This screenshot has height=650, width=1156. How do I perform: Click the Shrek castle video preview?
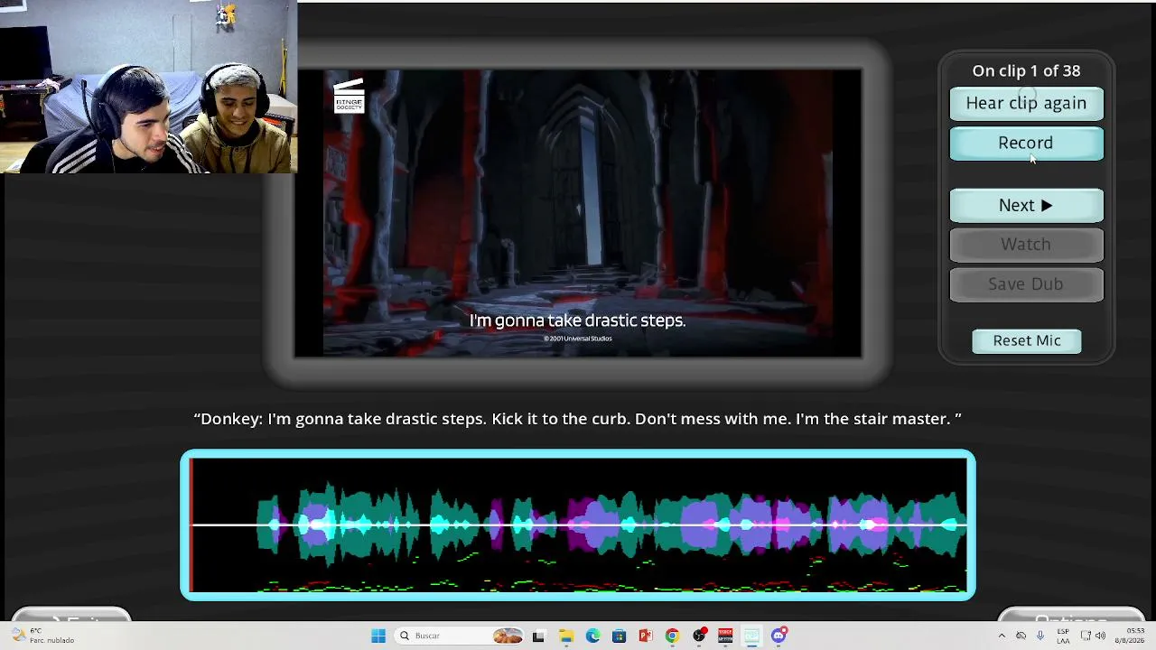click(x=578, y=213)
